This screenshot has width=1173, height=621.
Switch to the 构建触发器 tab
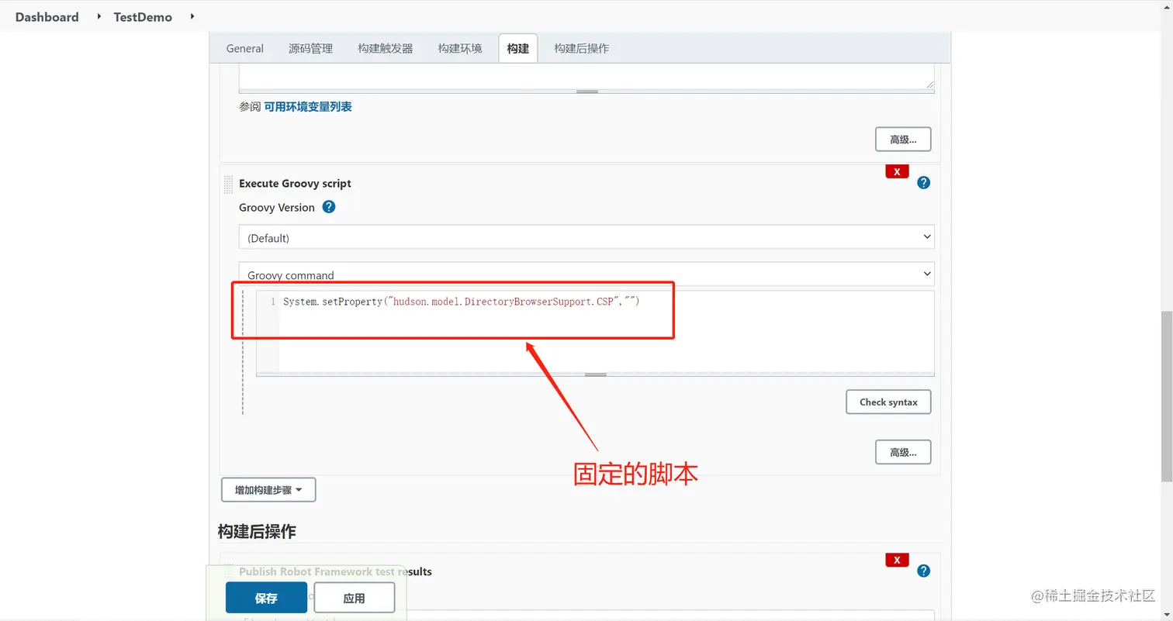tap(386, 48)
